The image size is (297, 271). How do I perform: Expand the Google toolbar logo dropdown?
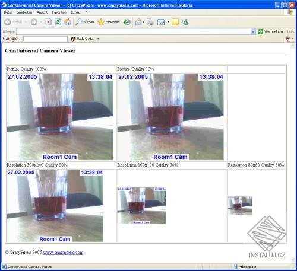(x=12, y=39)
